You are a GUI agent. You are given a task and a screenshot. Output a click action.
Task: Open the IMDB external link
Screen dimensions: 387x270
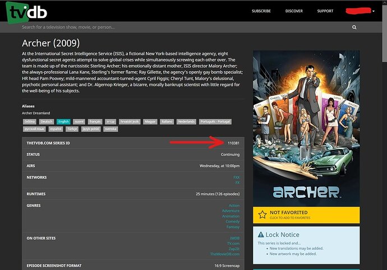(234, 238)
